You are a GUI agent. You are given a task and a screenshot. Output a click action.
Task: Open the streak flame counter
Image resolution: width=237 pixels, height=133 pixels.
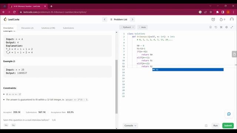coord(222,19)
